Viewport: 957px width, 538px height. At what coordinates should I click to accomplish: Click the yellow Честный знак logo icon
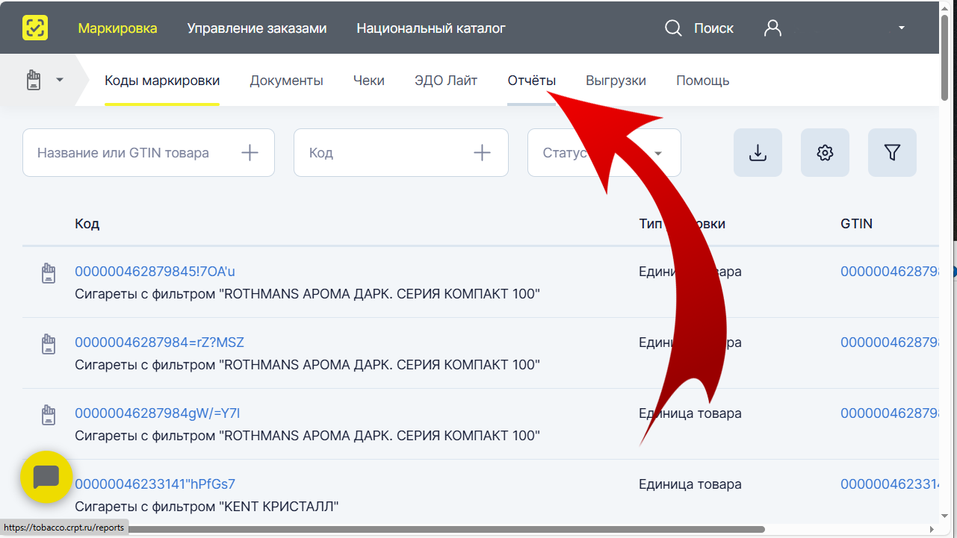[35, 28]
